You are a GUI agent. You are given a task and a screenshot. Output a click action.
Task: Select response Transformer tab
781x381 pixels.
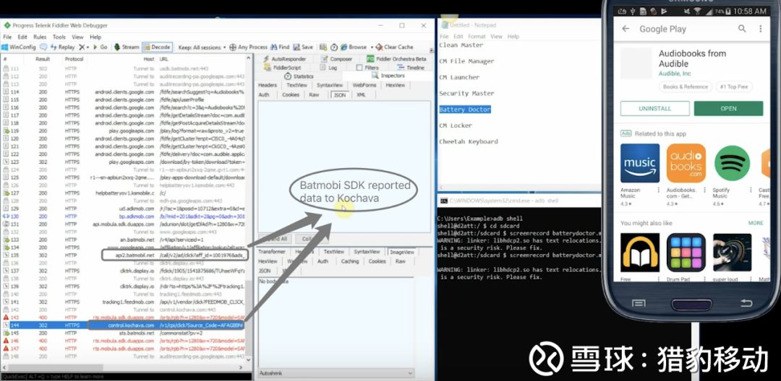(271, 252)
